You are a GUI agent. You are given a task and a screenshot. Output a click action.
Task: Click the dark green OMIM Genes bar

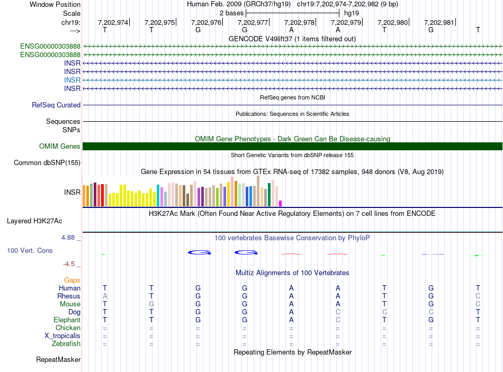[292, 147]
